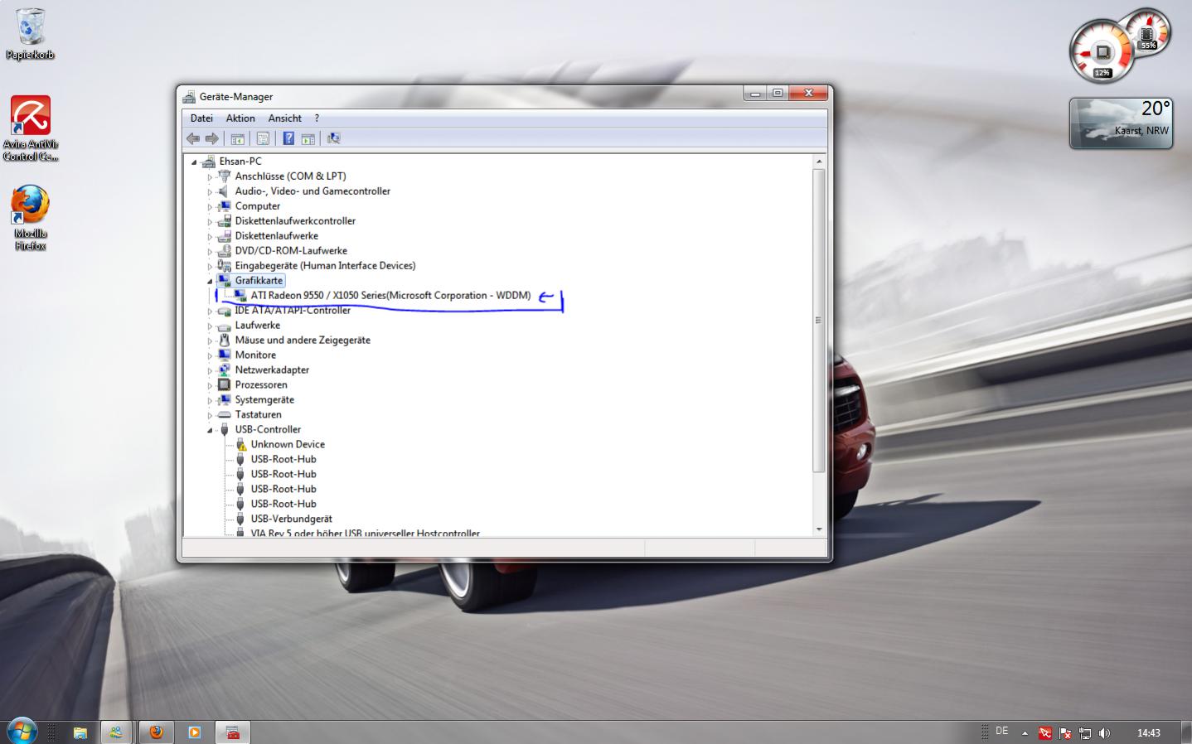
Task: Click the Mäuse und andere Zeigegeräte icon
Action: click(224, 341)
